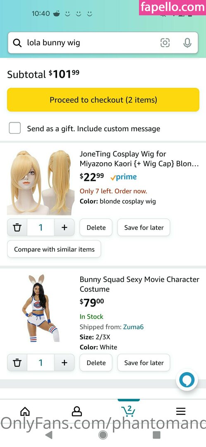Screen dimensions: 206x447
Task: Click Compare with similar items
Action: tap(54, 249)
